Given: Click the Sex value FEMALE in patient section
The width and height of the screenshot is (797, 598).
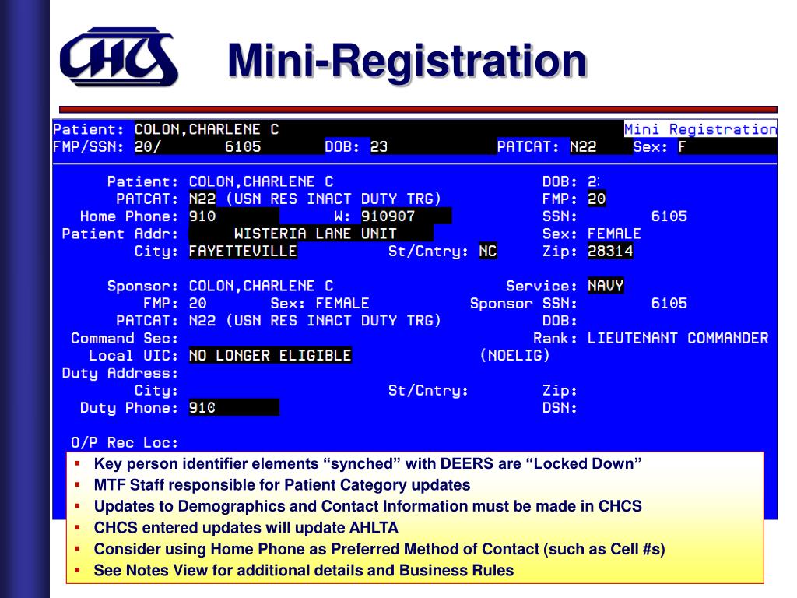Looking at the screenshot, I should coord(615,234).
